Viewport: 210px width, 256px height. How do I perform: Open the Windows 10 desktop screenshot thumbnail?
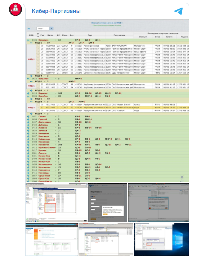161,239
